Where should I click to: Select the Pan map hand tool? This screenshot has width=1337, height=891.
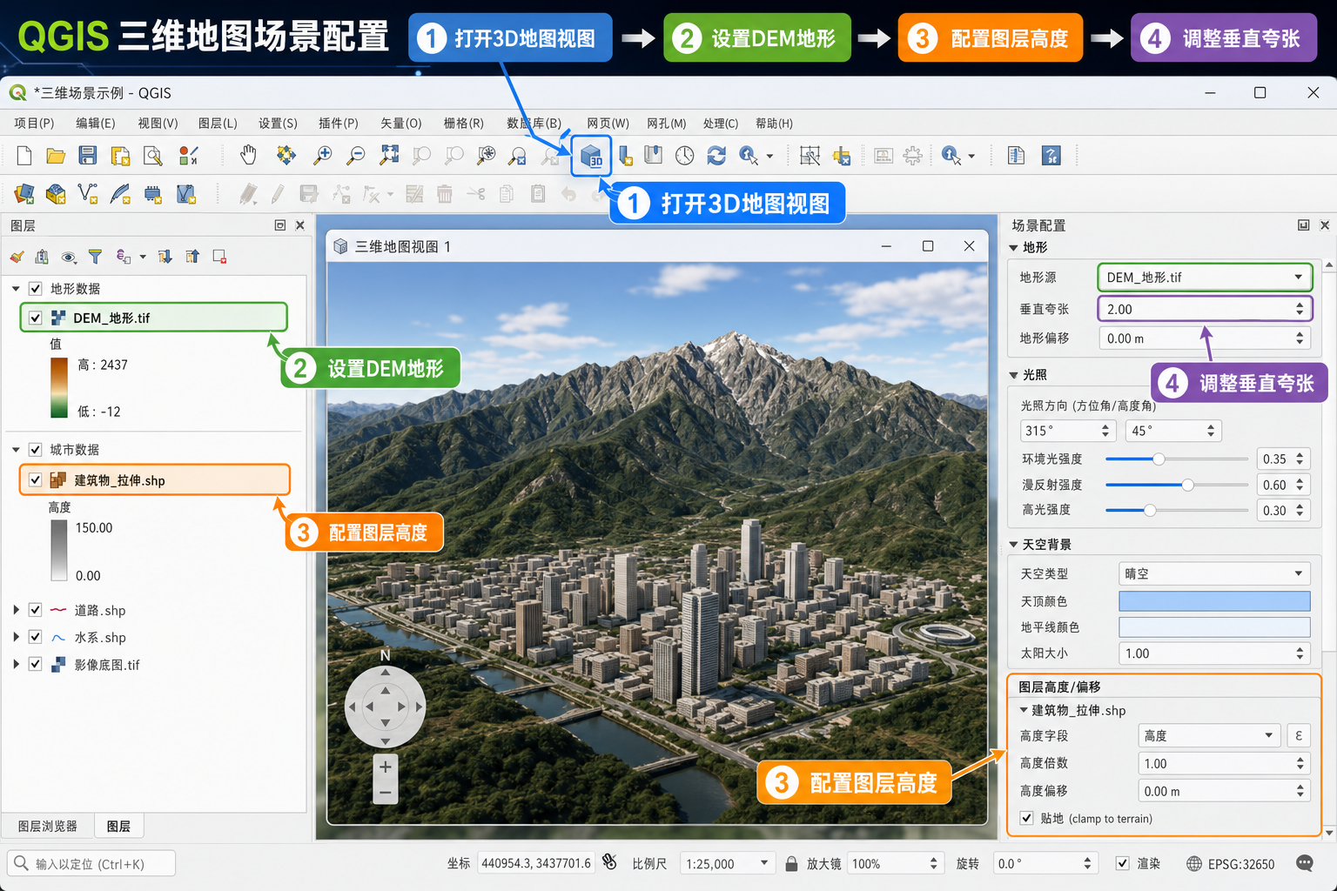[x=249, y=156]
